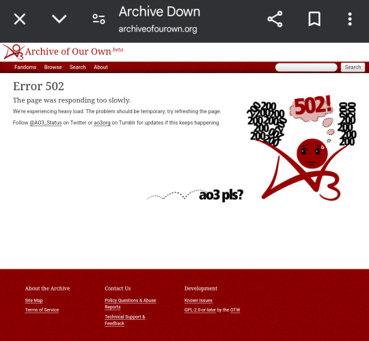
Task: Minimize tab with the down chevron
Action: (59, 19)
